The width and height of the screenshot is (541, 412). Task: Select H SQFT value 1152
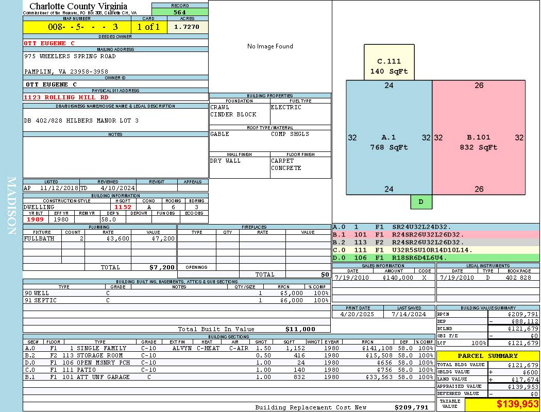point(123,207)
